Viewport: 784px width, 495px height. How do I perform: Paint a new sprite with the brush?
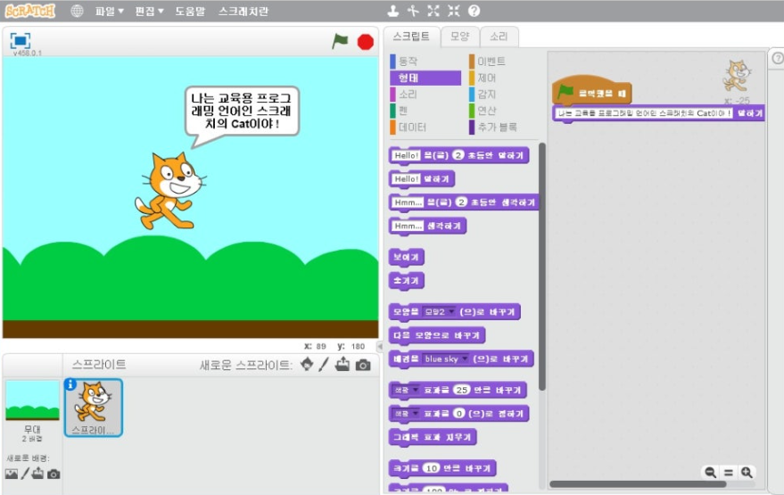tap(324, 365)
